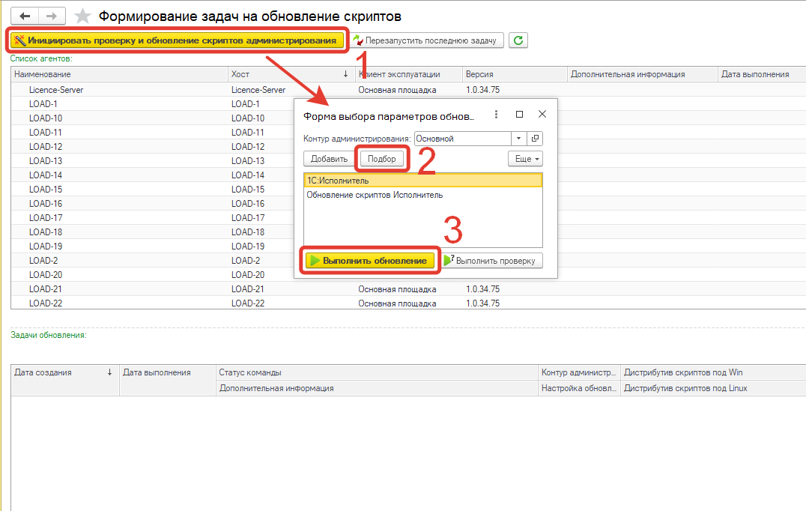Expand the Контур администрирования dropdown arrow

518,139
